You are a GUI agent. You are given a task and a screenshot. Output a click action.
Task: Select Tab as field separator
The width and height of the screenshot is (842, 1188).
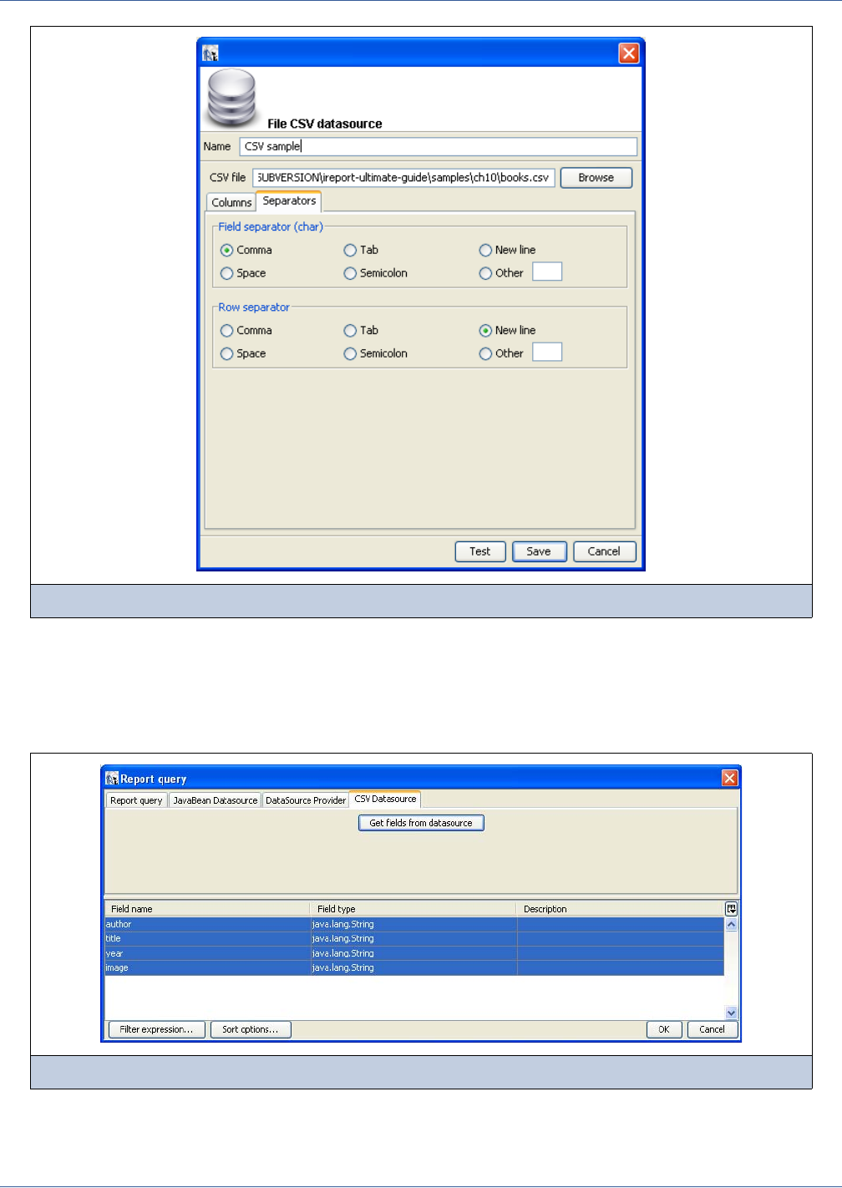[362, 250]
